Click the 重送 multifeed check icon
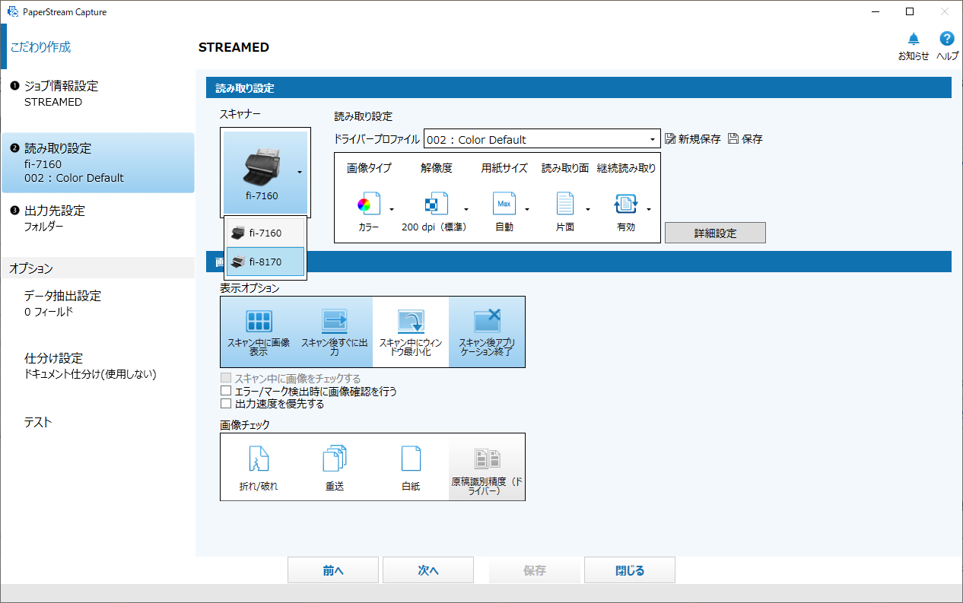Image resolution: width=963 pixels, height=603 pixels. pos(335,459)
